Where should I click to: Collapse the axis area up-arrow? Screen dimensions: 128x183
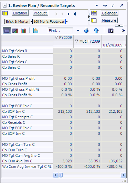(x=119, y=25)
